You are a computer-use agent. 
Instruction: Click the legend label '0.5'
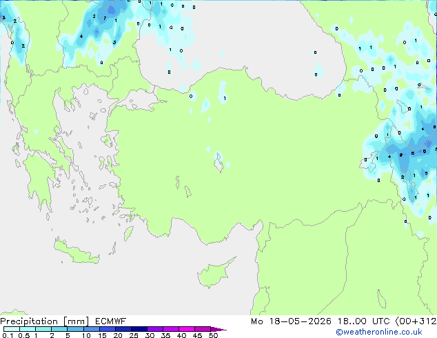pos(23,335)
